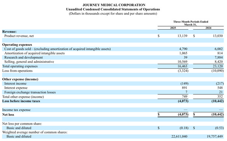Click the 'Interest expense' row label
This screenshot has width=227, height=141.
click(16, 88)
